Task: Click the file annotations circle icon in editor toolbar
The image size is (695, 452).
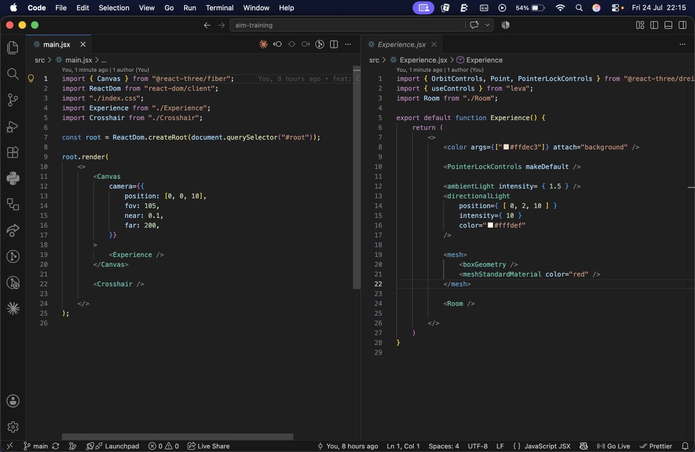Action: pos(292,44)
